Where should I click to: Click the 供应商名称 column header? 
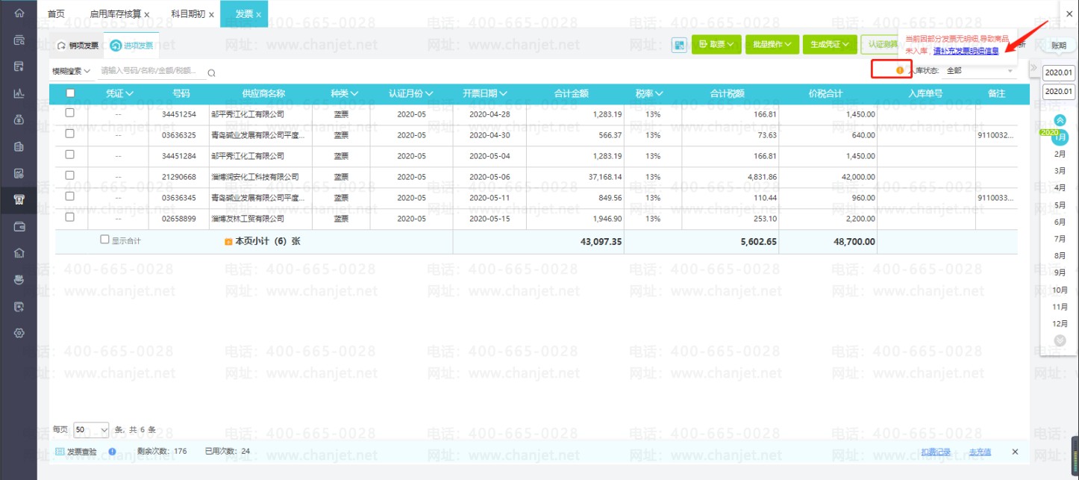[x=263, y=94]
